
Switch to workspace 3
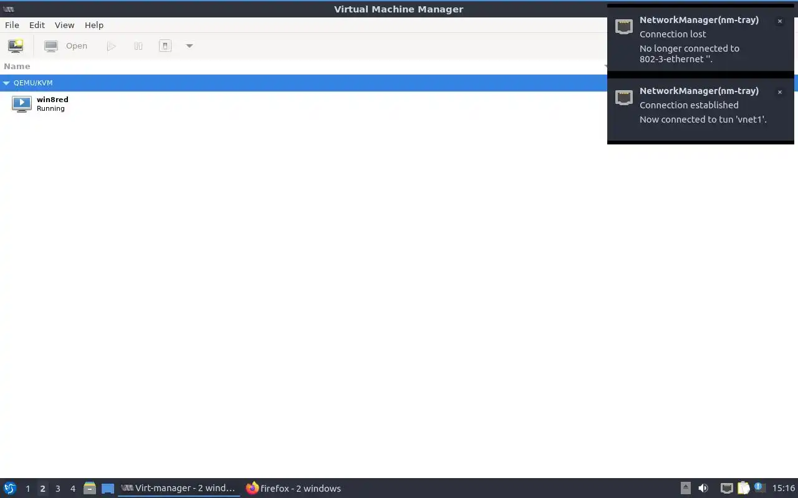pyautogui.click(x=57, y=489)
